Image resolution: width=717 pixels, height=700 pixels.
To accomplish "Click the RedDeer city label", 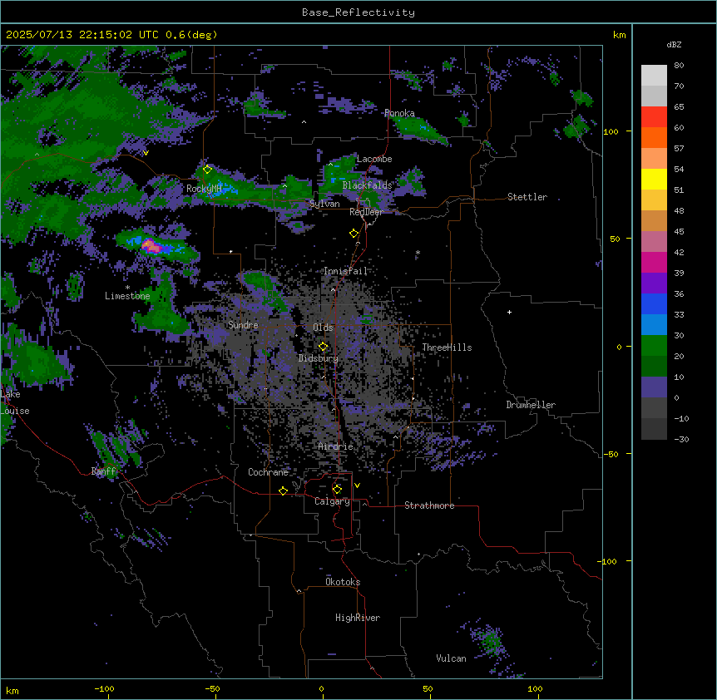I will [366, 212].
